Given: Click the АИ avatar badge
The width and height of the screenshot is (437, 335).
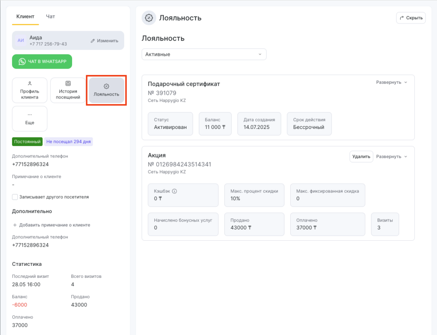Looking at the screenshot, I should (x=20, y=41).
